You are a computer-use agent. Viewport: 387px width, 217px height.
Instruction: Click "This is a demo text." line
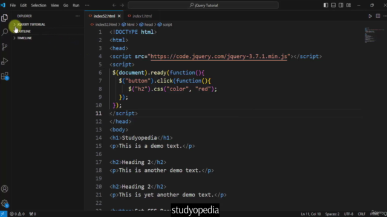click(152, 146)
